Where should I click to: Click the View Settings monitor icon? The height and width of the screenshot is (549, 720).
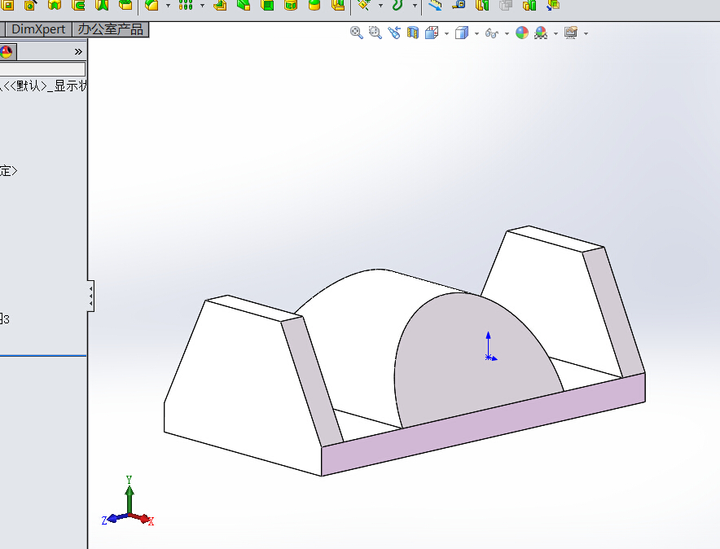[571, 33]
